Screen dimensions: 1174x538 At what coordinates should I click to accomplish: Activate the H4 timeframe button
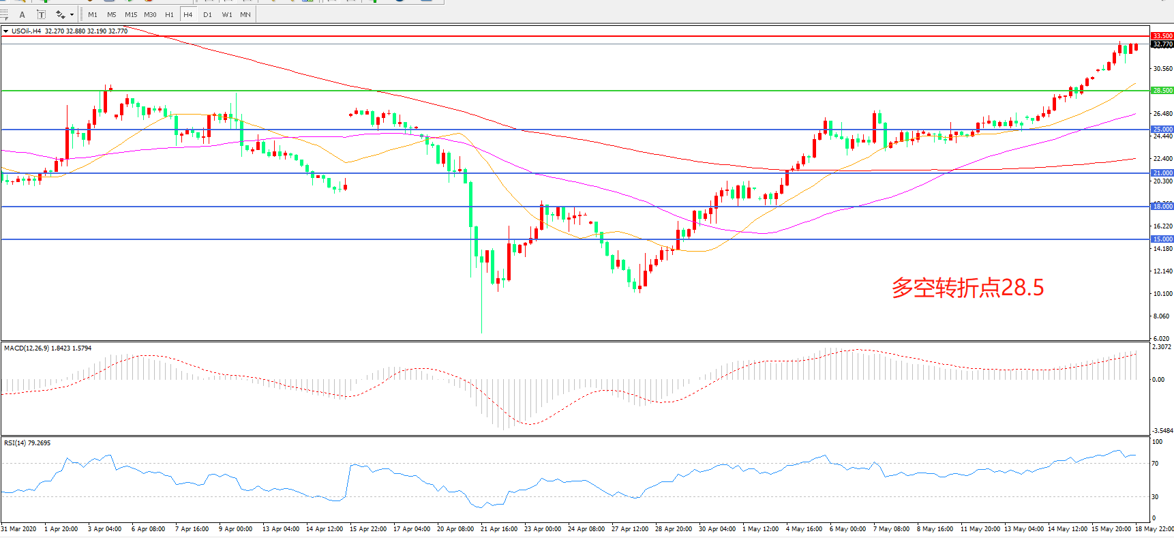coord(188,14)
